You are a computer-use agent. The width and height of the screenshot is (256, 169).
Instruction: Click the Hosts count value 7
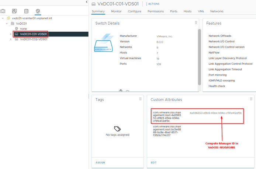point(157,53)
